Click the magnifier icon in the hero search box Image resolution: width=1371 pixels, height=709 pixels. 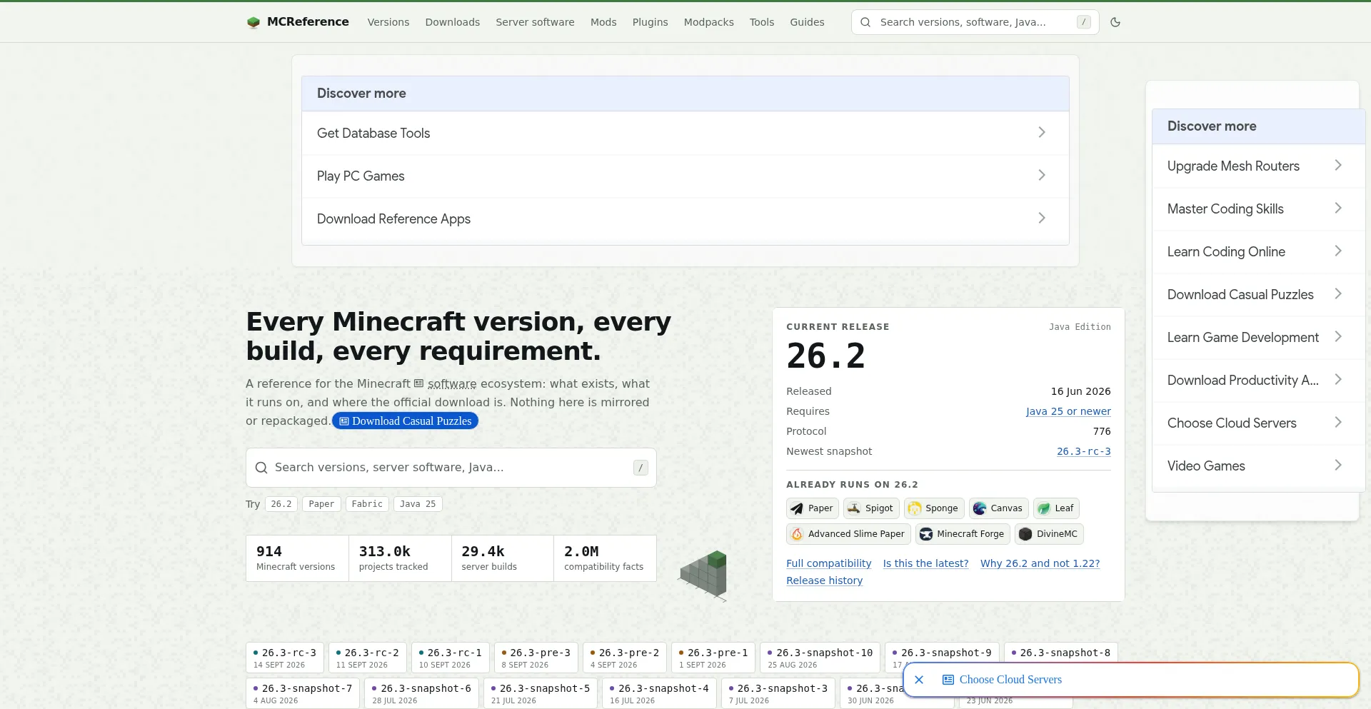click(x=261, y=468)
